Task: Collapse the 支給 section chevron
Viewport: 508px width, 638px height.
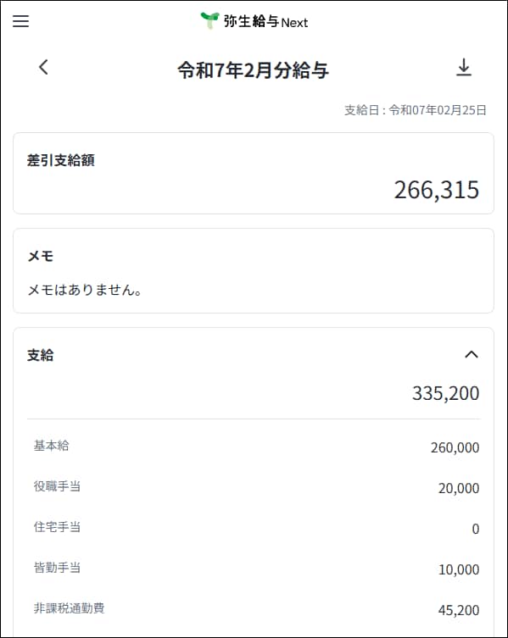Action: (472, 354)
